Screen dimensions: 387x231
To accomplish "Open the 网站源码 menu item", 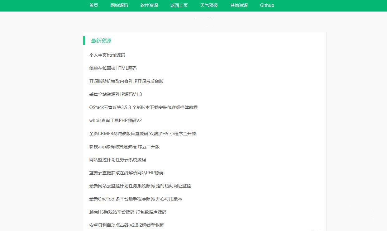I will pyautogui.click(x=119, y=5).
